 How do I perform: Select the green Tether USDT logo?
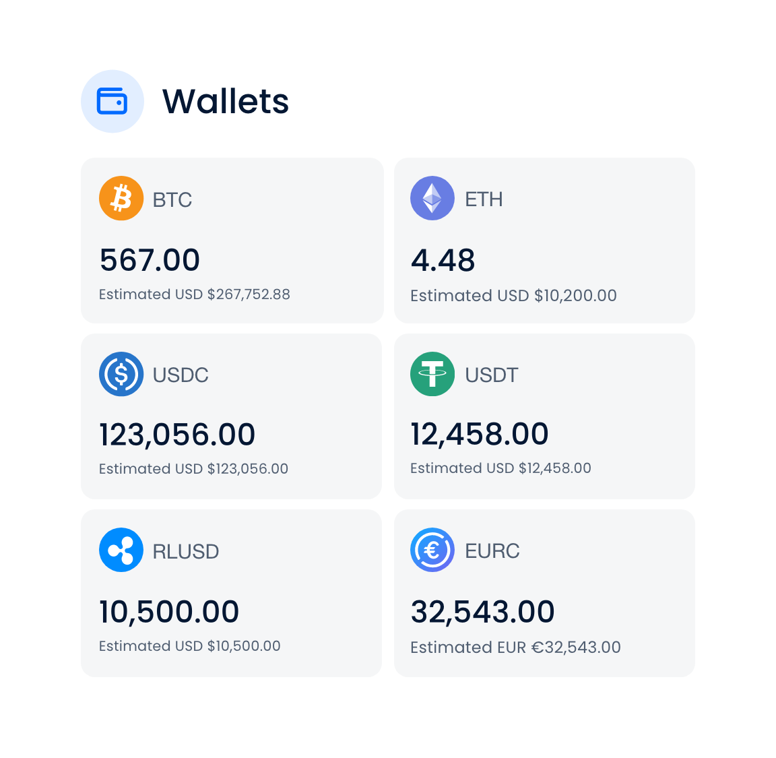[x=432, y=374]
